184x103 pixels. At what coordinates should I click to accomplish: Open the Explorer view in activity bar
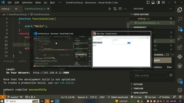(x=180, y=10)
